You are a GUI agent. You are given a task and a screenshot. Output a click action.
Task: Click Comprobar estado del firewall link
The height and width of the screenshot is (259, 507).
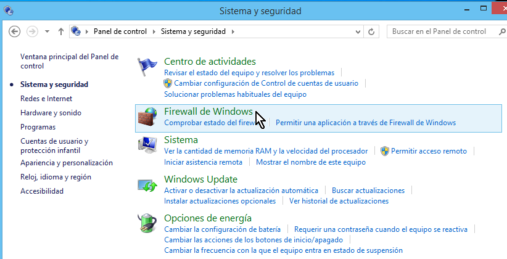[211, 123]
